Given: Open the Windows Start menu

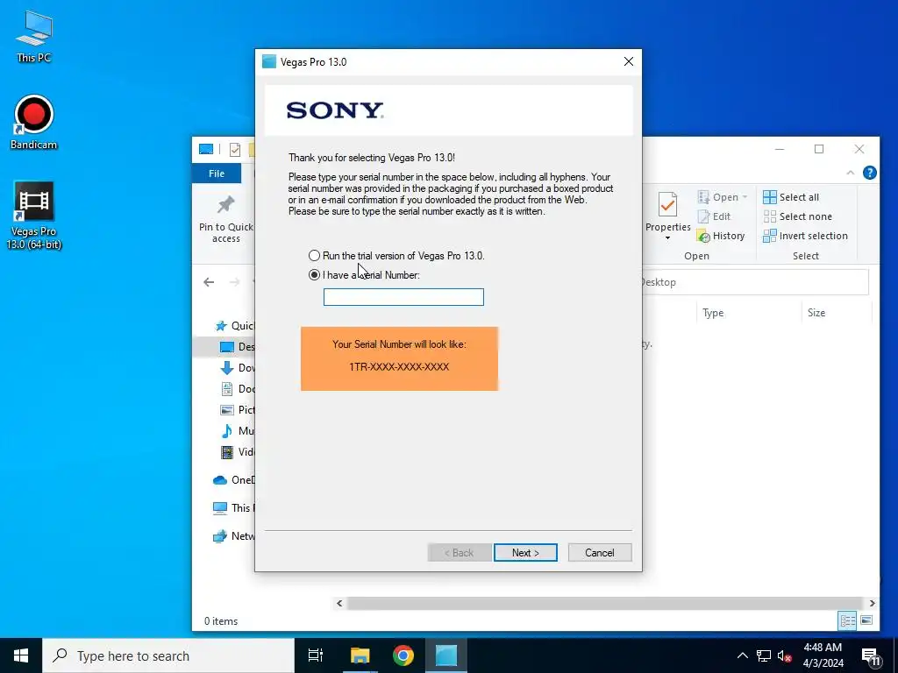Looking at the screenshot, I should pos(21,655).
